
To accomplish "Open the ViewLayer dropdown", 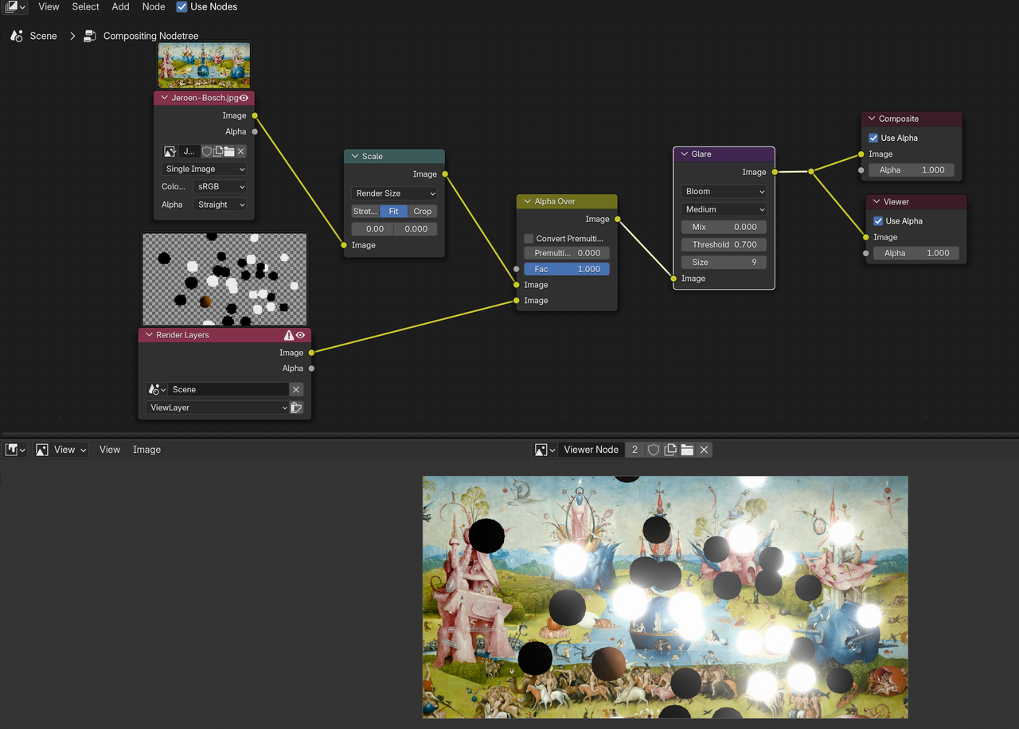I will coord(217,407).
